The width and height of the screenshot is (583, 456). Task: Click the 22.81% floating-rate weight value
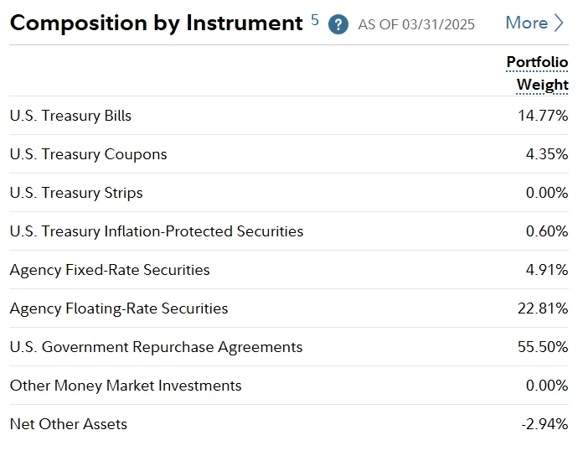coord(543,308)
